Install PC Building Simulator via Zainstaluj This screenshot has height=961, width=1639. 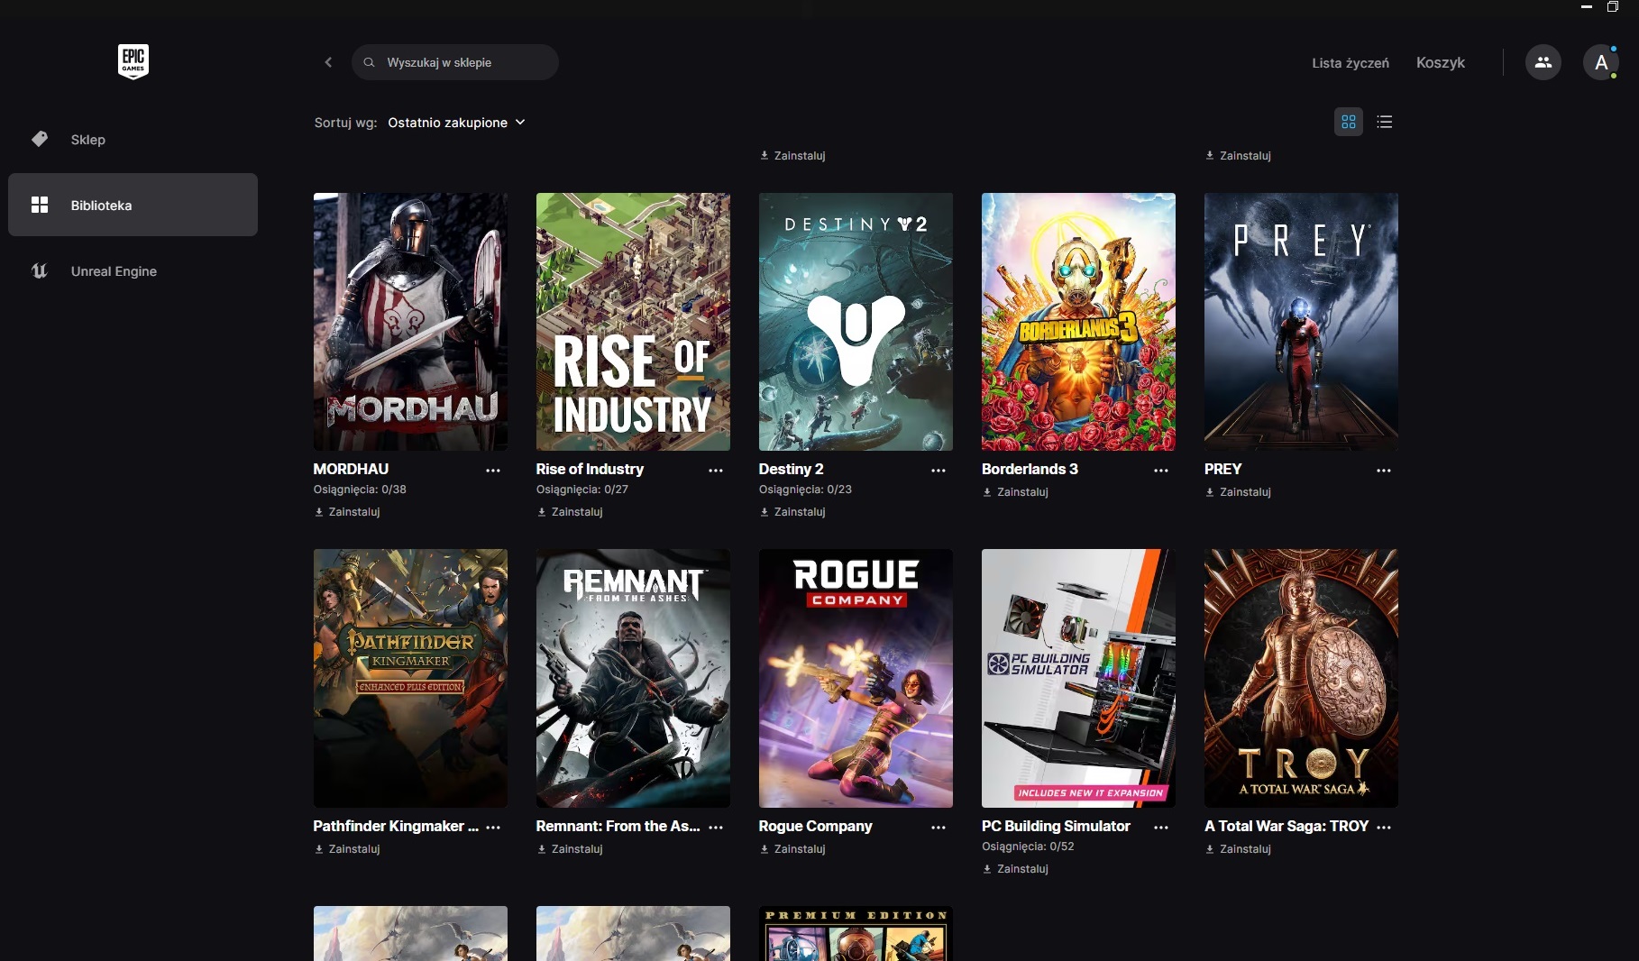coord(1015,868)
